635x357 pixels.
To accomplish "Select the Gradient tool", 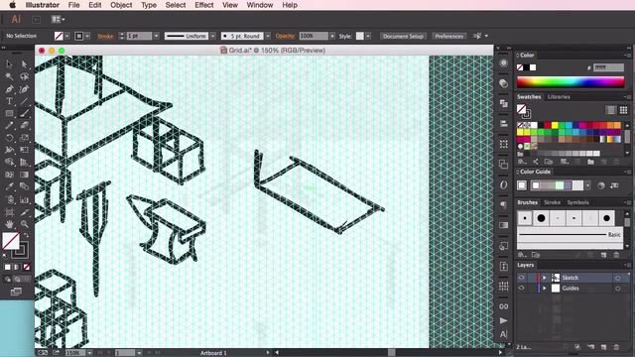I will coord(24,175).
